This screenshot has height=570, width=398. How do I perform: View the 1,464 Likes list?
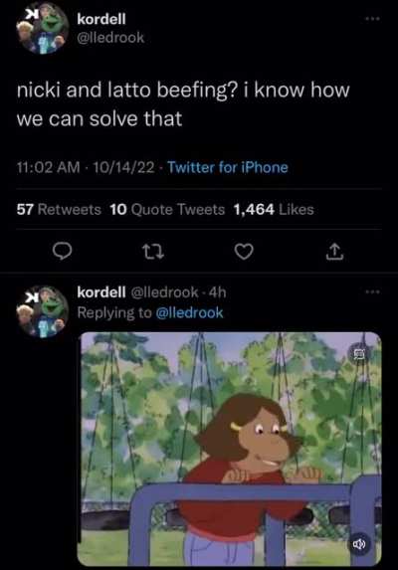[274, 209]
